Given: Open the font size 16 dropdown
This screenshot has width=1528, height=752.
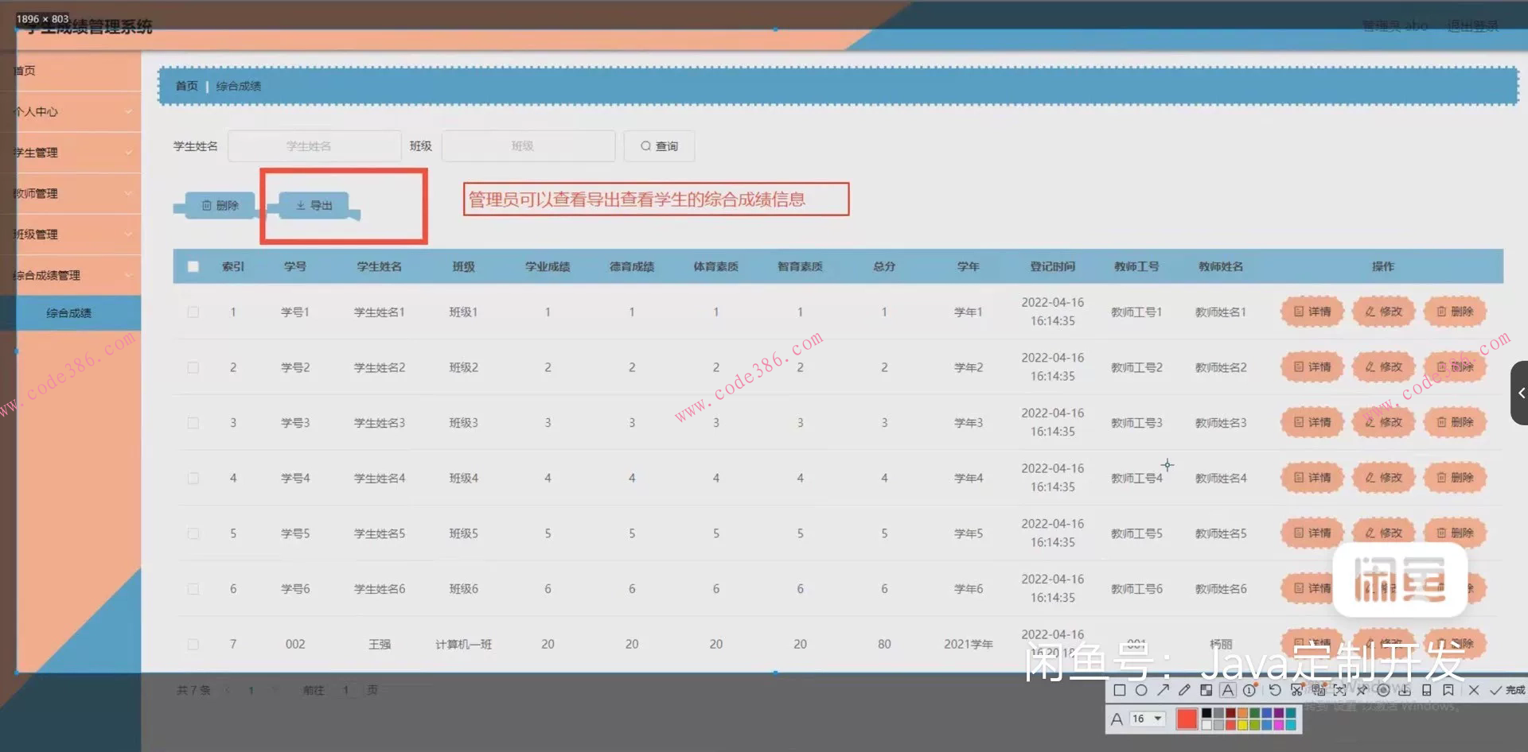Looking at the screenshot, I should (1148, 719).
